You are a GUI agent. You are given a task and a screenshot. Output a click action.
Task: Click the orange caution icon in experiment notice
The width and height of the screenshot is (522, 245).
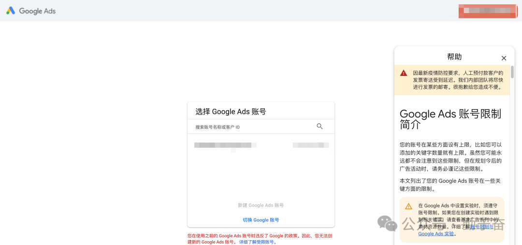(x=408, y=206)
